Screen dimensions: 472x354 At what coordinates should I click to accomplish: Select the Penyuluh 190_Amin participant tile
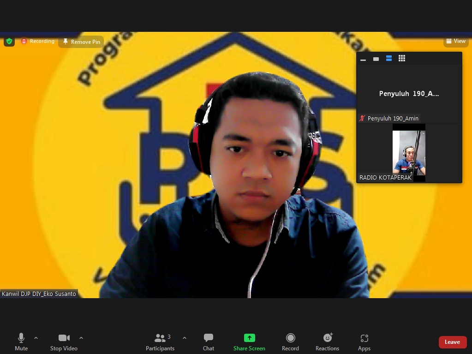[x=409, y=94]
